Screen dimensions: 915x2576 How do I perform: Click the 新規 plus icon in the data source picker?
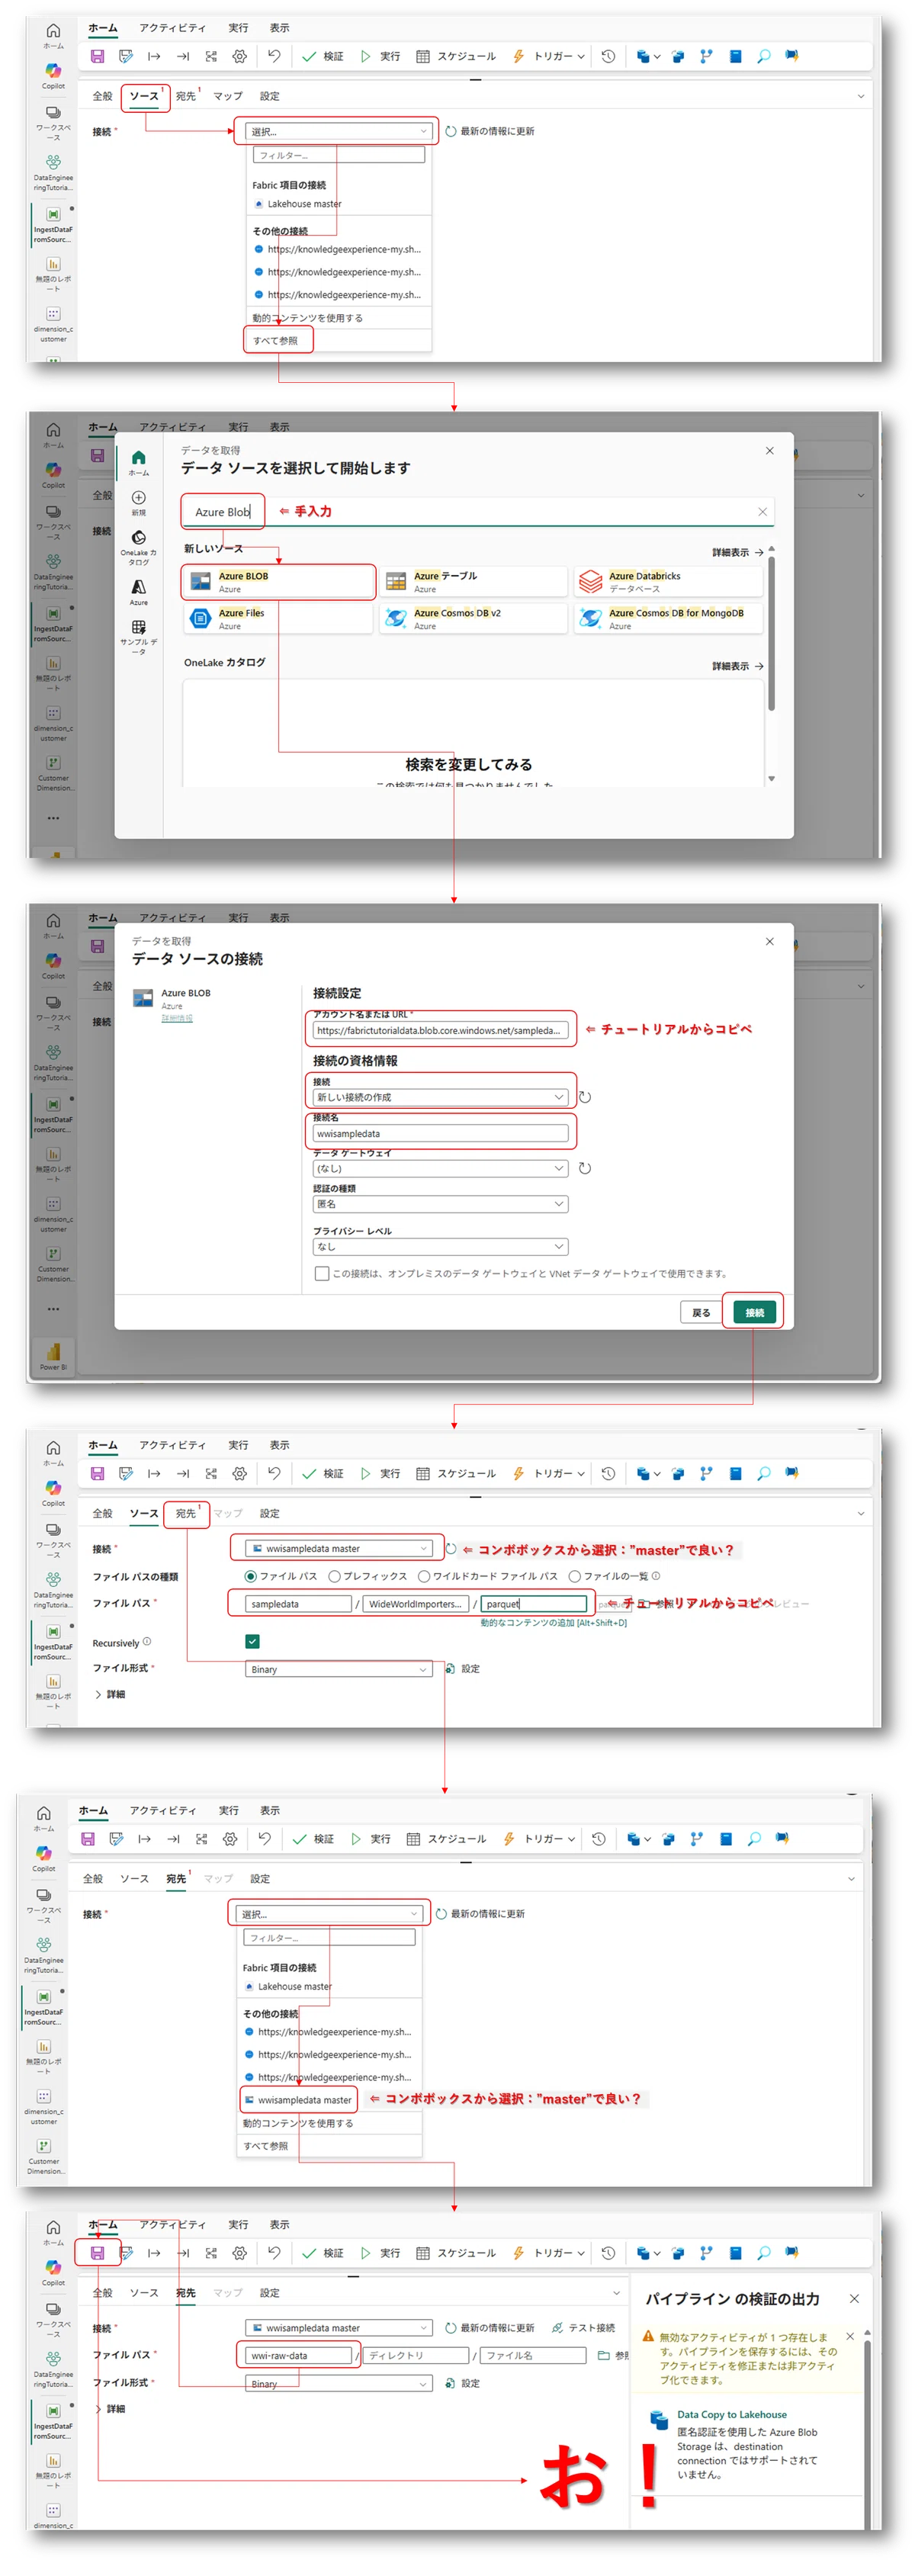(x=139, y=503)
